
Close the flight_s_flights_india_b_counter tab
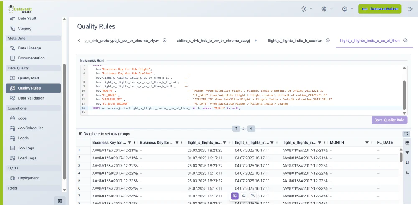[x=328, y=41]
